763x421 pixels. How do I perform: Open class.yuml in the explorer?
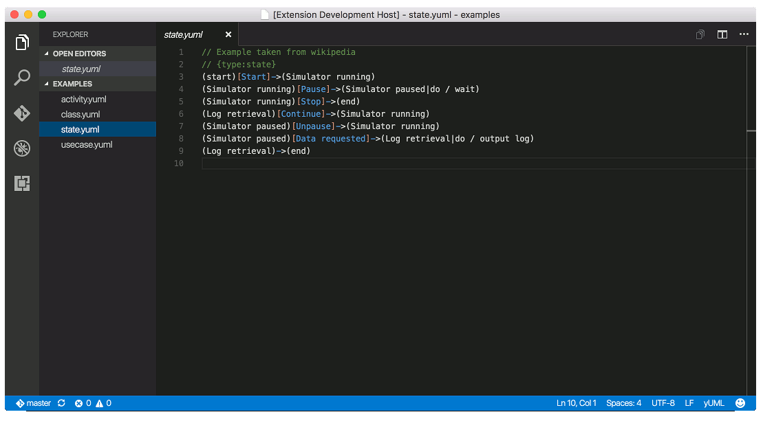(97, 114)
